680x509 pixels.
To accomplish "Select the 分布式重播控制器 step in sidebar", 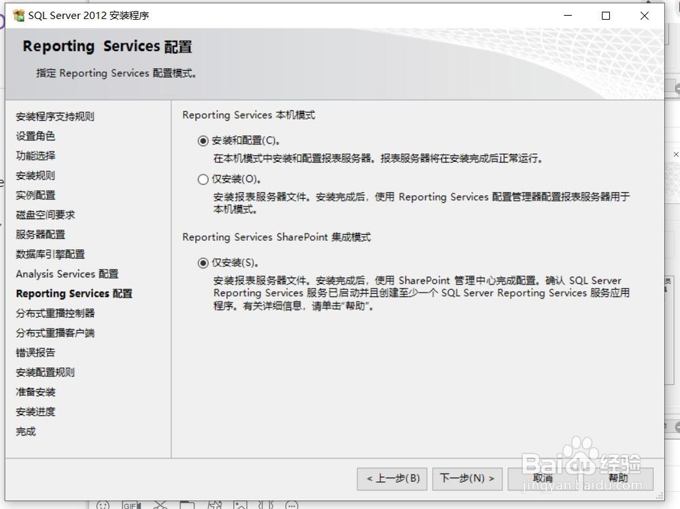I will coord(55,313).
